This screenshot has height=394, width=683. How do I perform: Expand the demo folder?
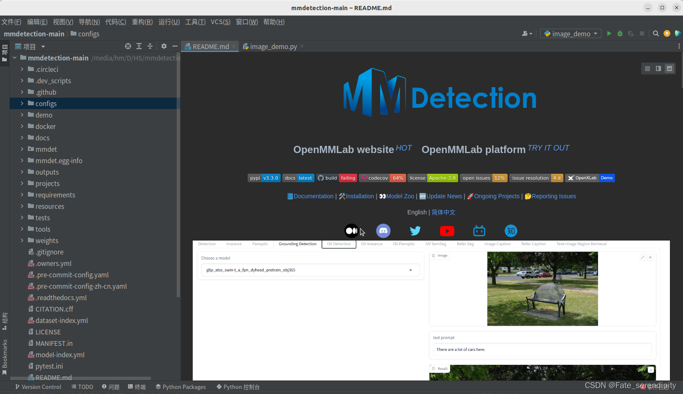tap(22, 115)
